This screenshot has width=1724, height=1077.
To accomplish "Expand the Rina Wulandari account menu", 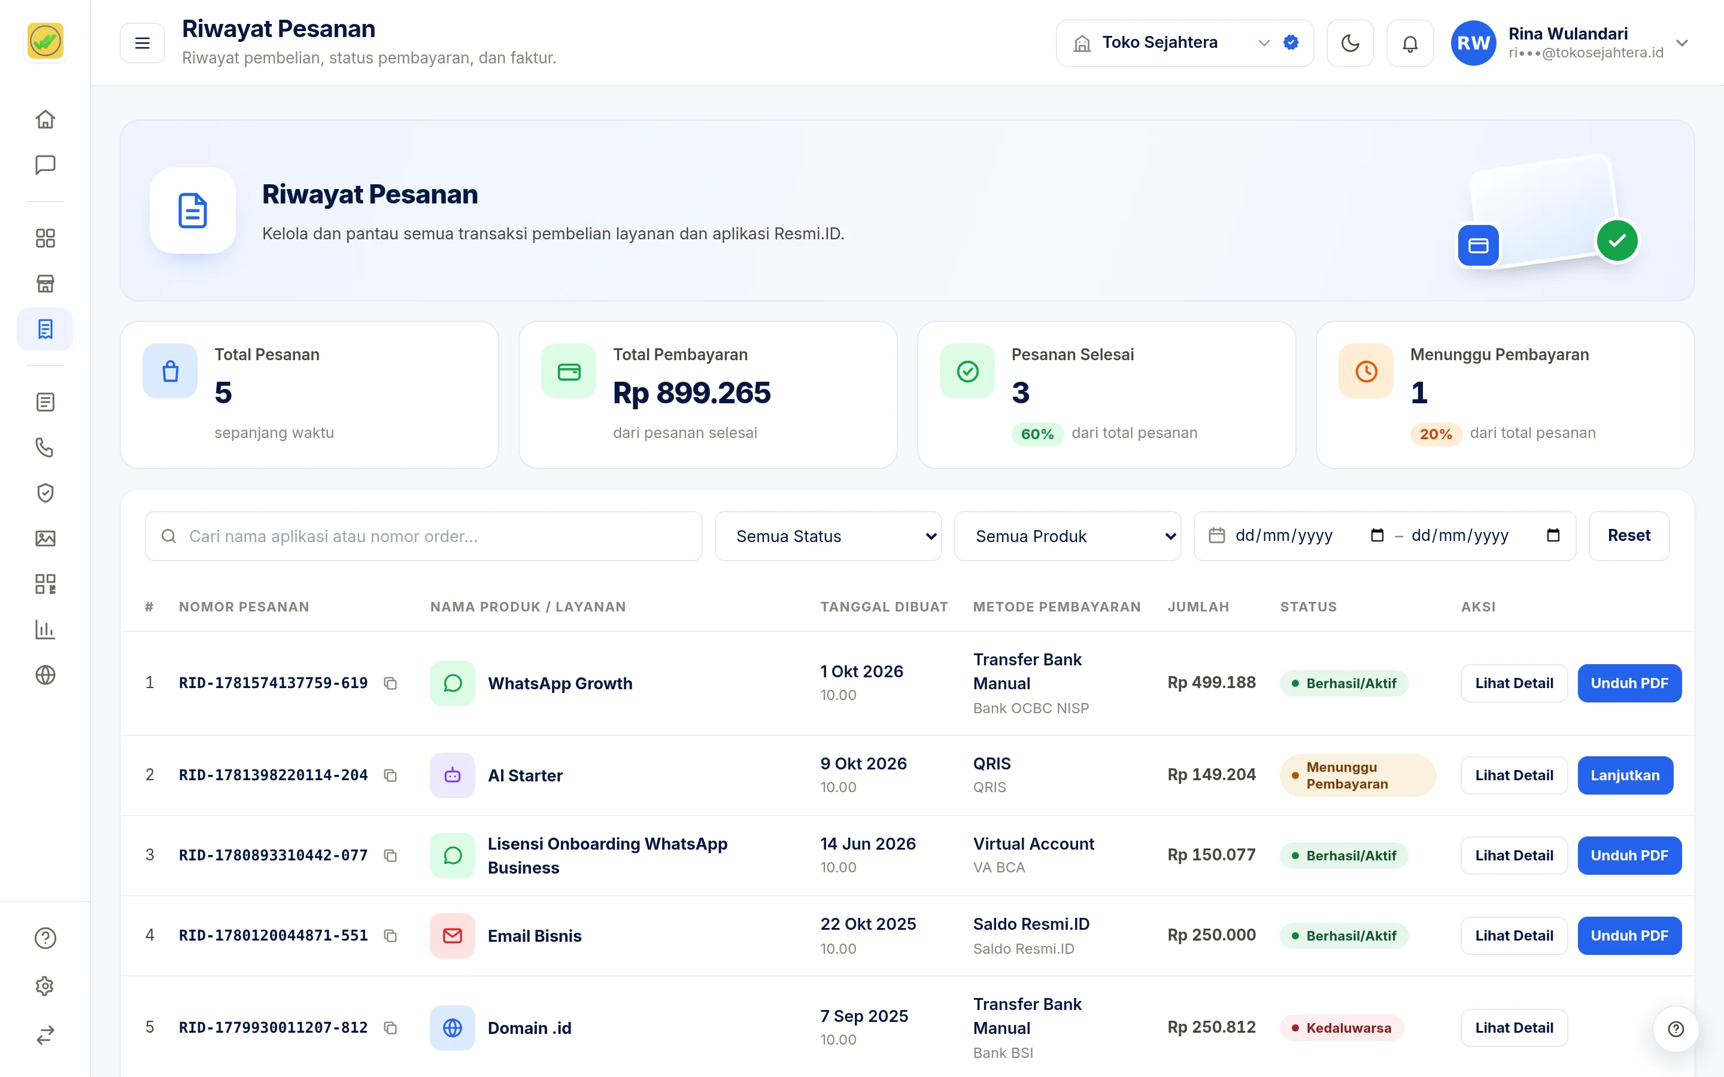I will click(1570, 44).
